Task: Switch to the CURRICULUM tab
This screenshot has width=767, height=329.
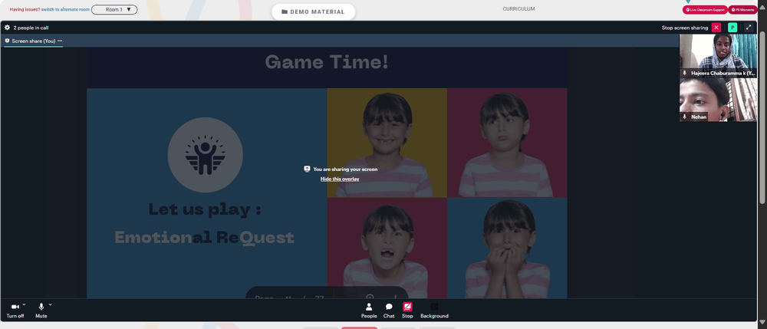Action: click(518, 8)
